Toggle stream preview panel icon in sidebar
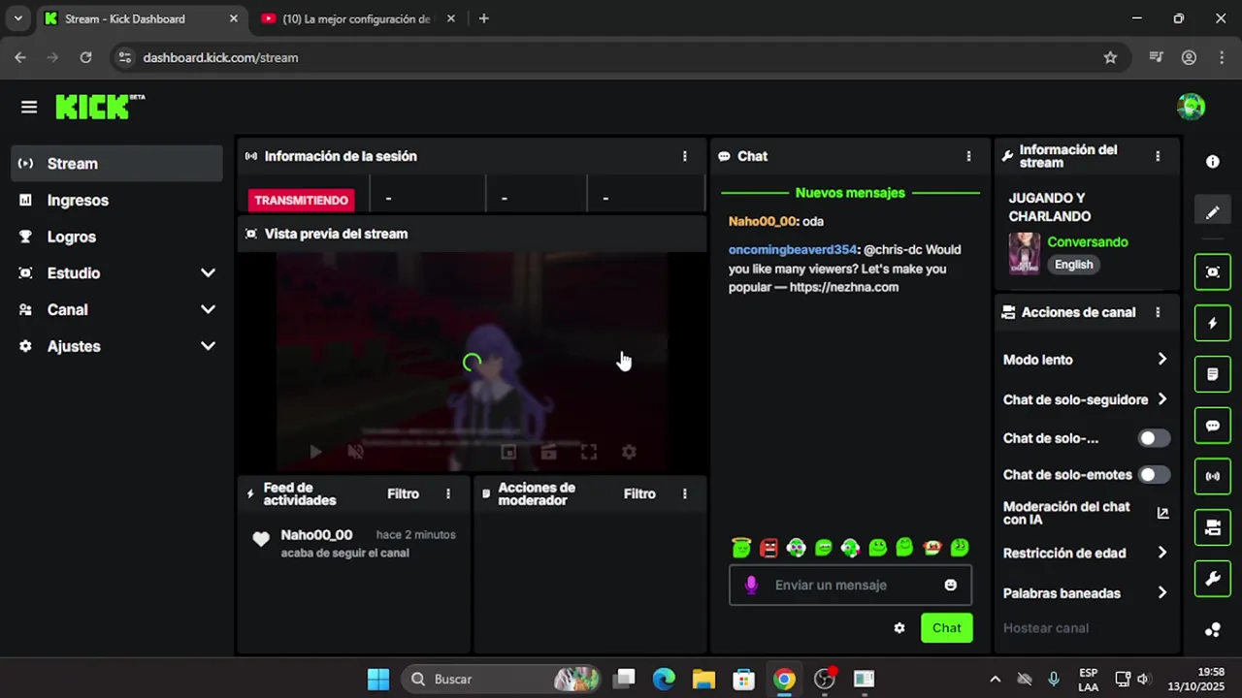The width and height of the screenshot is (1242, 698). click(x=1213, y=272)
